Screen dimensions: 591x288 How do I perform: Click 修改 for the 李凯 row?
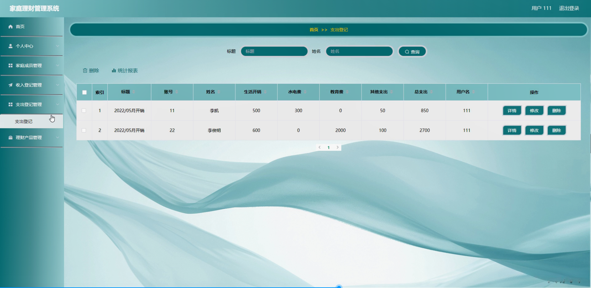(534, 111)
